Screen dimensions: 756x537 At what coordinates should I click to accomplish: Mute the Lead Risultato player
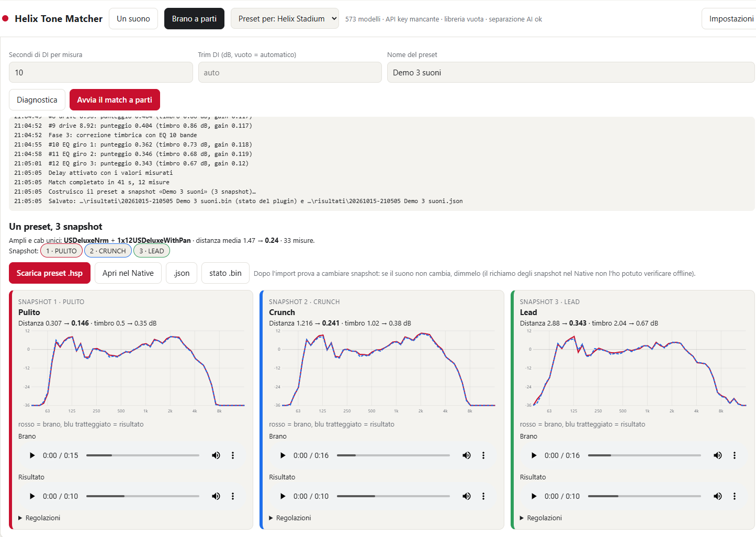[x=718, y=496]
